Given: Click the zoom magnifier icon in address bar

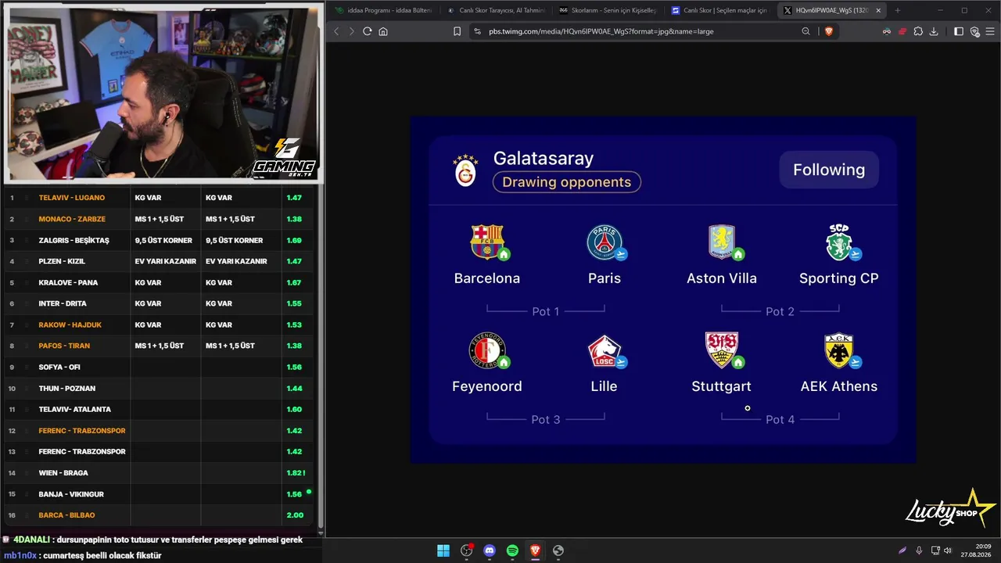Looking at the screenshot, I should [806, 31].
